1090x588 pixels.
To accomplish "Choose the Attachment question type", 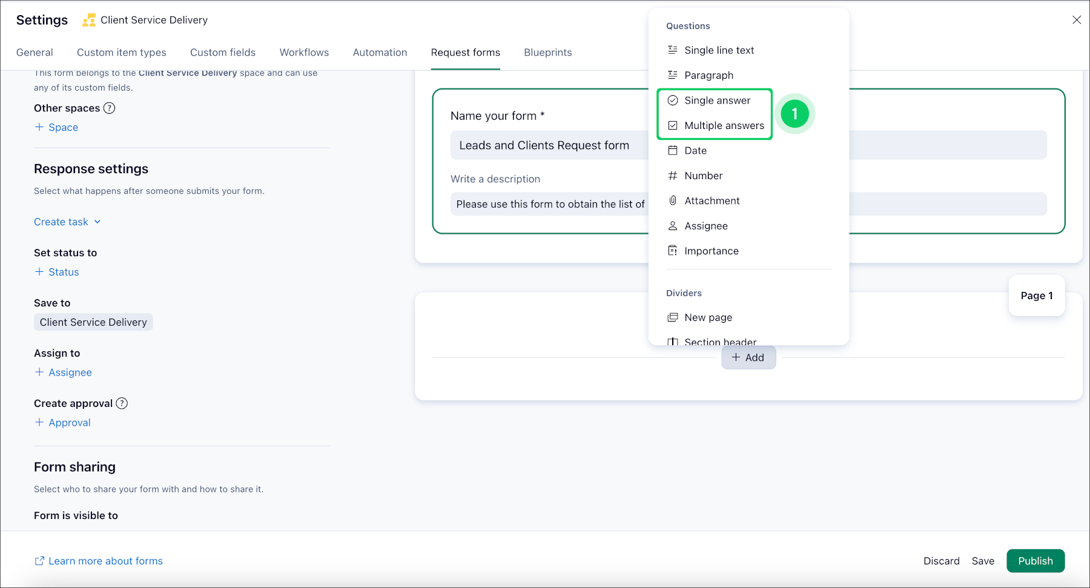I will 712,200.
